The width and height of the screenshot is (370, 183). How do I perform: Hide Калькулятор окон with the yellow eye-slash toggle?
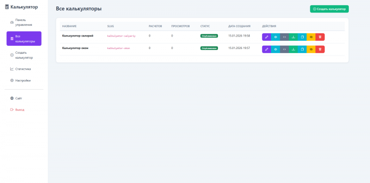311,49
